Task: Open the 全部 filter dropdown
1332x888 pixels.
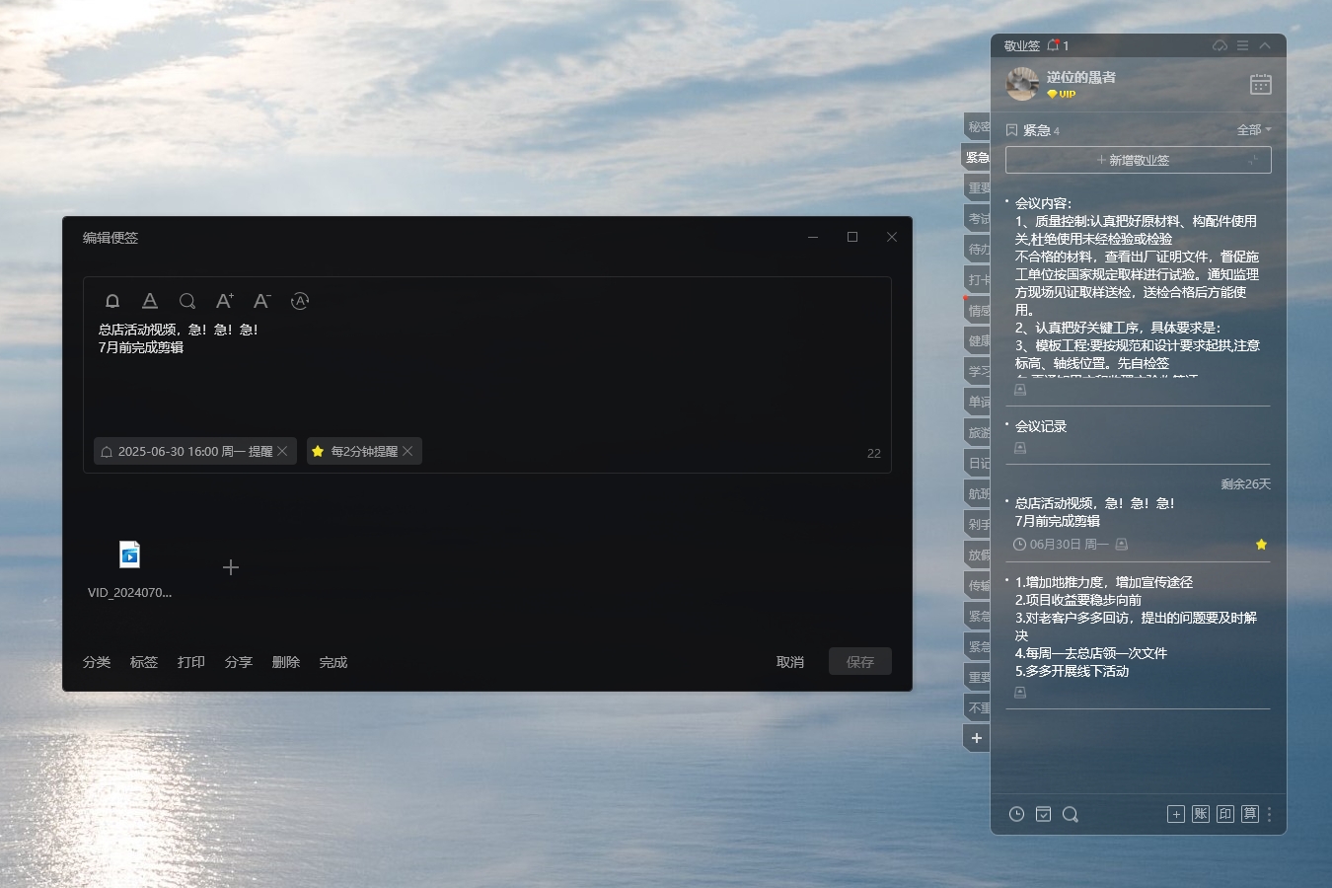Action: (1254, 129)
